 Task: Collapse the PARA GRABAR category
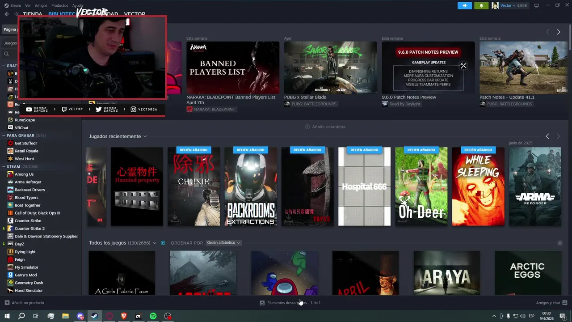pos(3,136)
